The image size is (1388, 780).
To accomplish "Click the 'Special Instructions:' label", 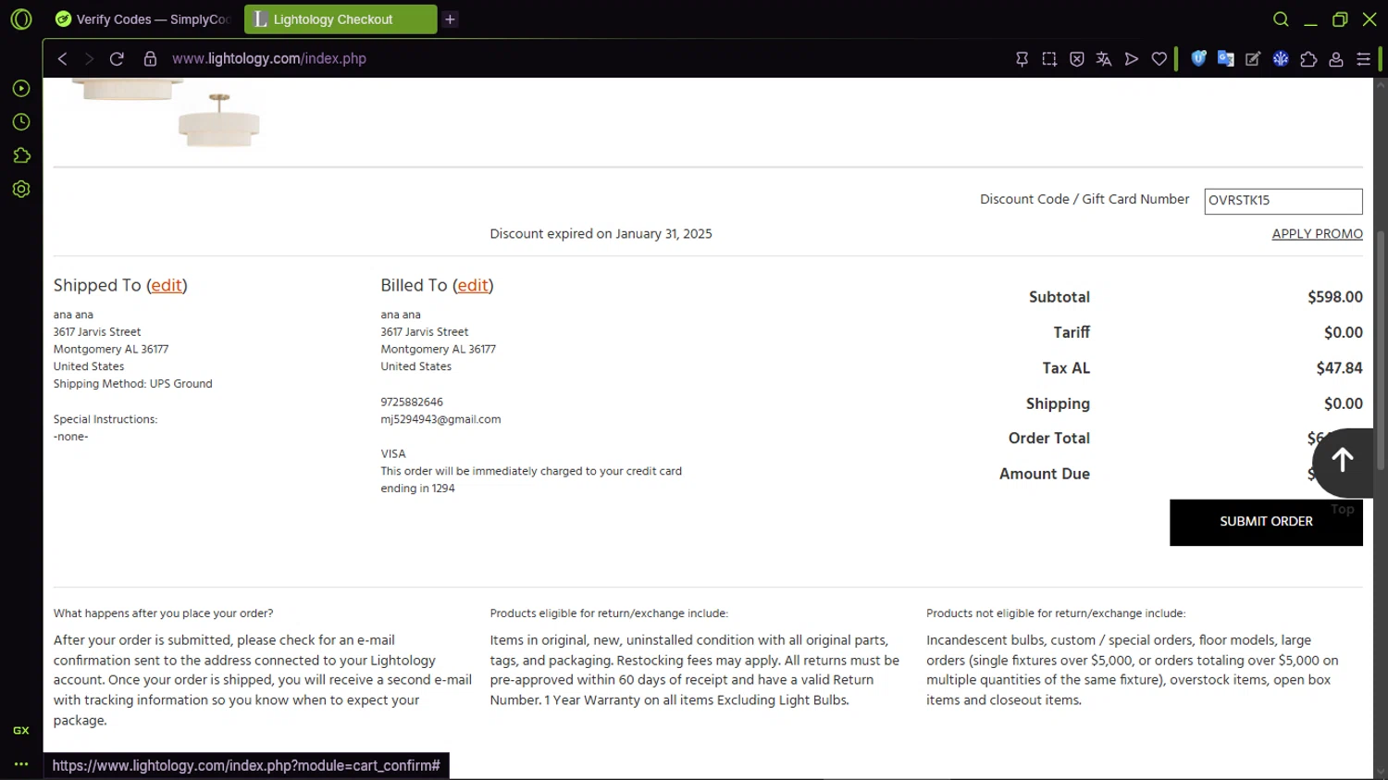I will 105,419.
